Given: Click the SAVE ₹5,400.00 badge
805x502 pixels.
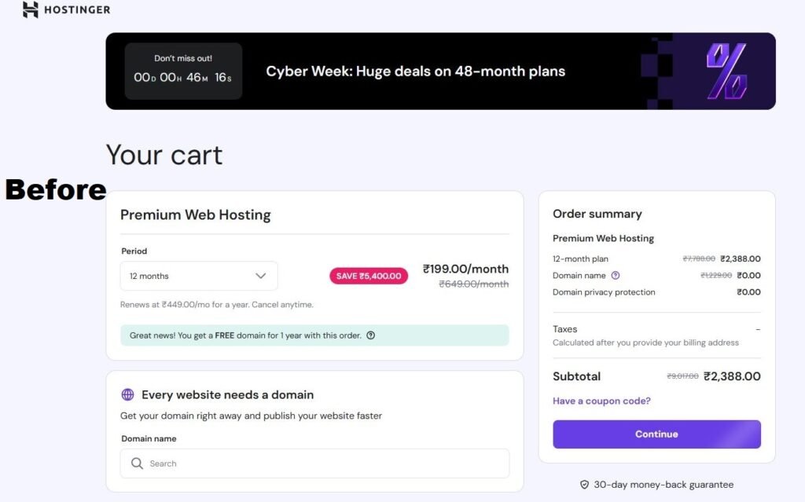Looking at the screenshot, I should [369, 276].
